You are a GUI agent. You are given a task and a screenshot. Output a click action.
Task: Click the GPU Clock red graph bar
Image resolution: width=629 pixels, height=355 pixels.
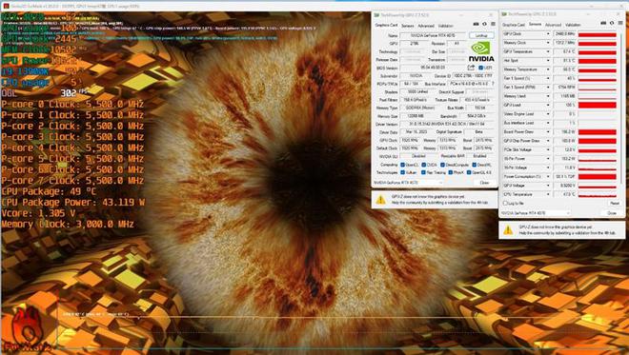[598, 34]
